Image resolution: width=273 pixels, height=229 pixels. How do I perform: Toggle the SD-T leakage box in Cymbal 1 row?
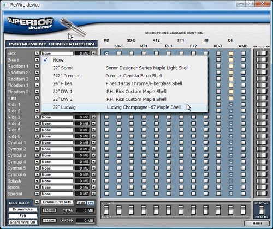tap(119, 143)
